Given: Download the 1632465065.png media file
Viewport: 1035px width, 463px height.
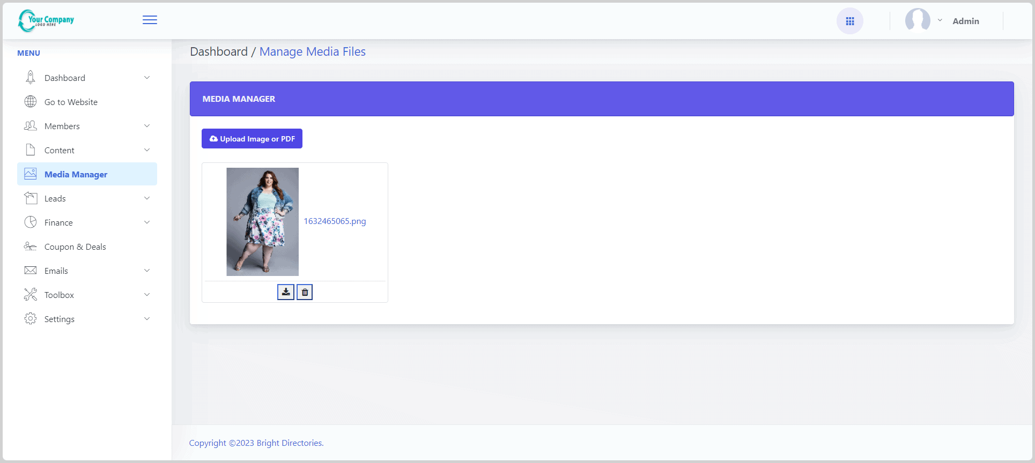Looking at the screenshot, I should (x=286, y=292).
